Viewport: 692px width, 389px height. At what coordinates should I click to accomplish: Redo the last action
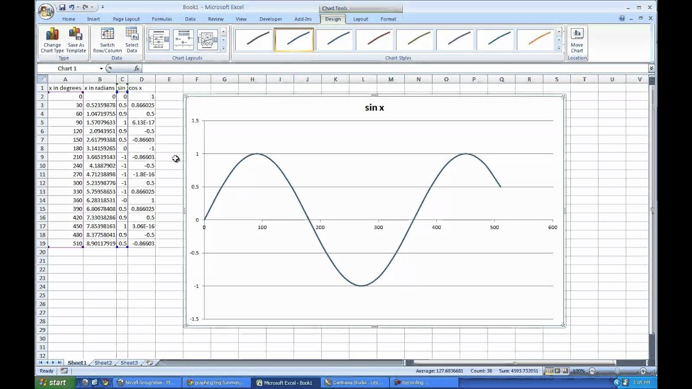click(85, 7)
